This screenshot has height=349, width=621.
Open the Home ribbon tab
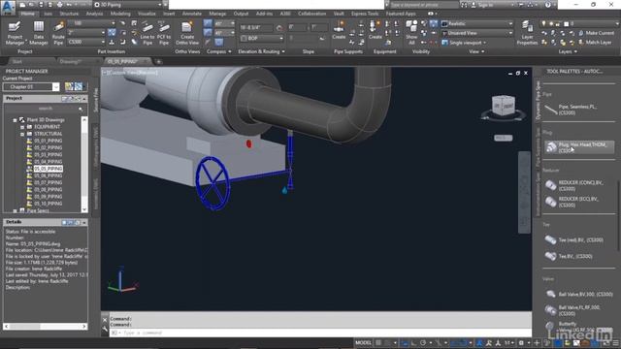click(x=28, y=14)
